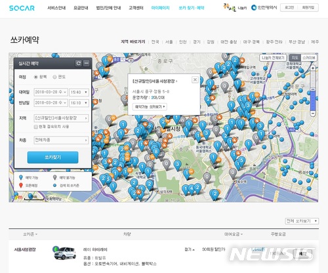
Task: Jump to the 대구·경북 region
Action: 251,42
